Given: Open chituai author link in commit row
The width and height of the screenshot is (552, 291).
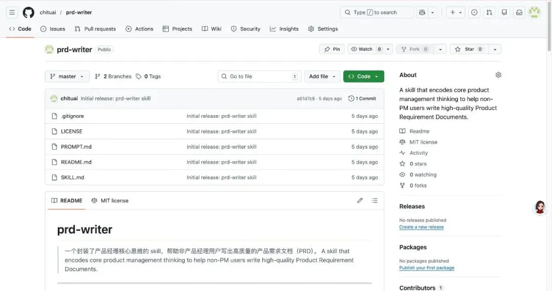Looking at the screenshot, I should pyautogui.click(x=69, y=98).
